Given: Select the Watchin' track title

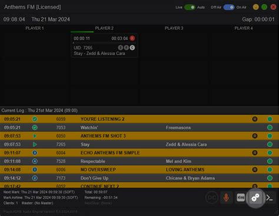Looking at the screenshot, I should (x=89, y=127).
